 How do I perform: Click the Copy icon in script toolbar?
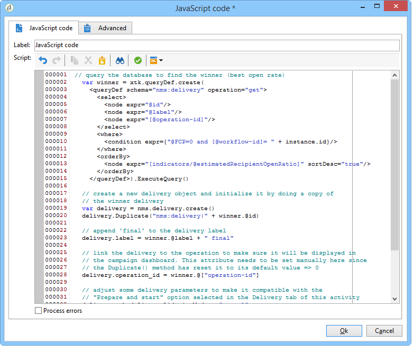[75, 60]
